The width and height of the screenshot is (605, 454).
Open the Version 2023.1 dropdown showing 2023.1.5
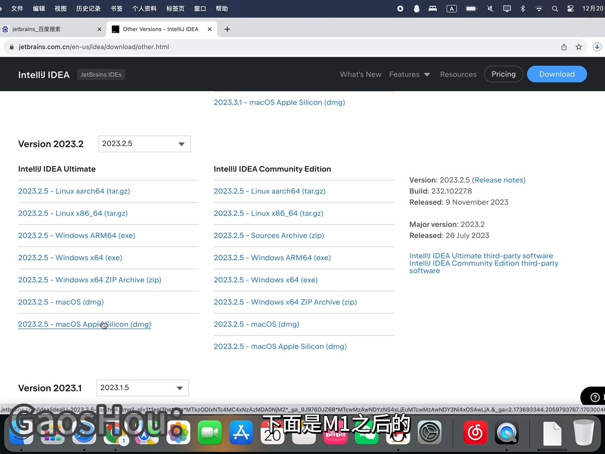click(x=143, y=388)
